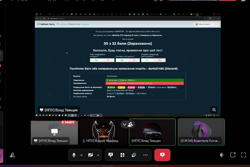Open the user profile dropdown in test cabinet
This screenshot has width=250, height=167.
tap(206, 24)
